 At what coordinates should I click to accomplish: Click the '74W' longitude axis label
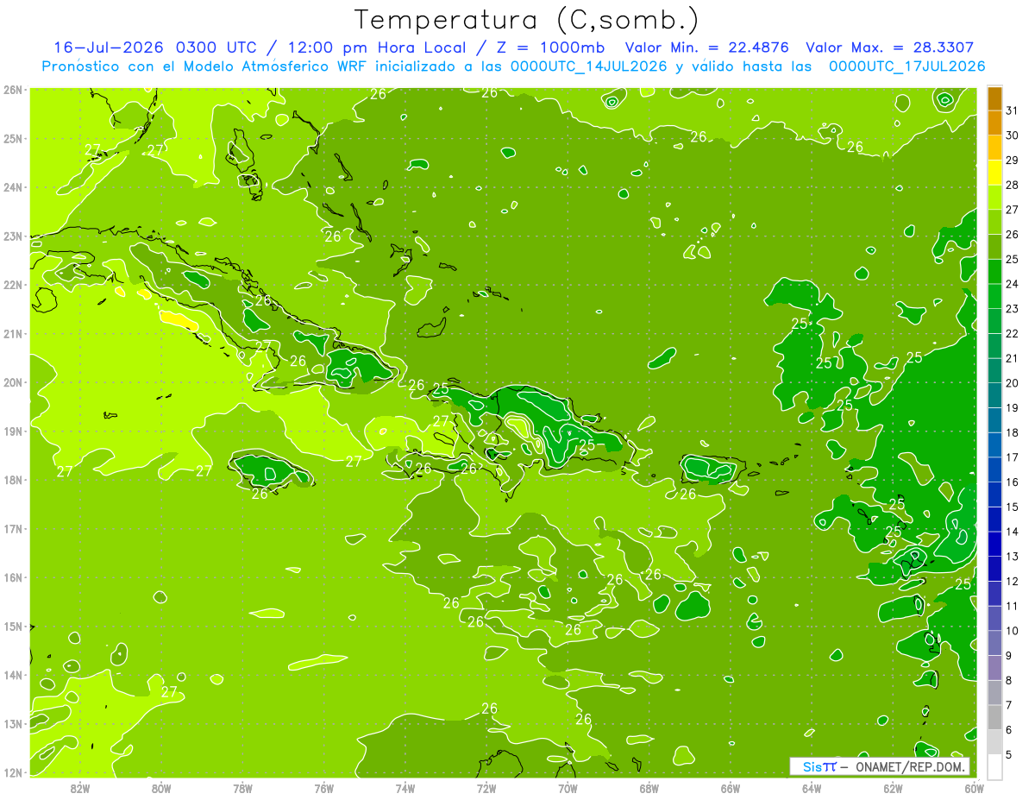405,788
